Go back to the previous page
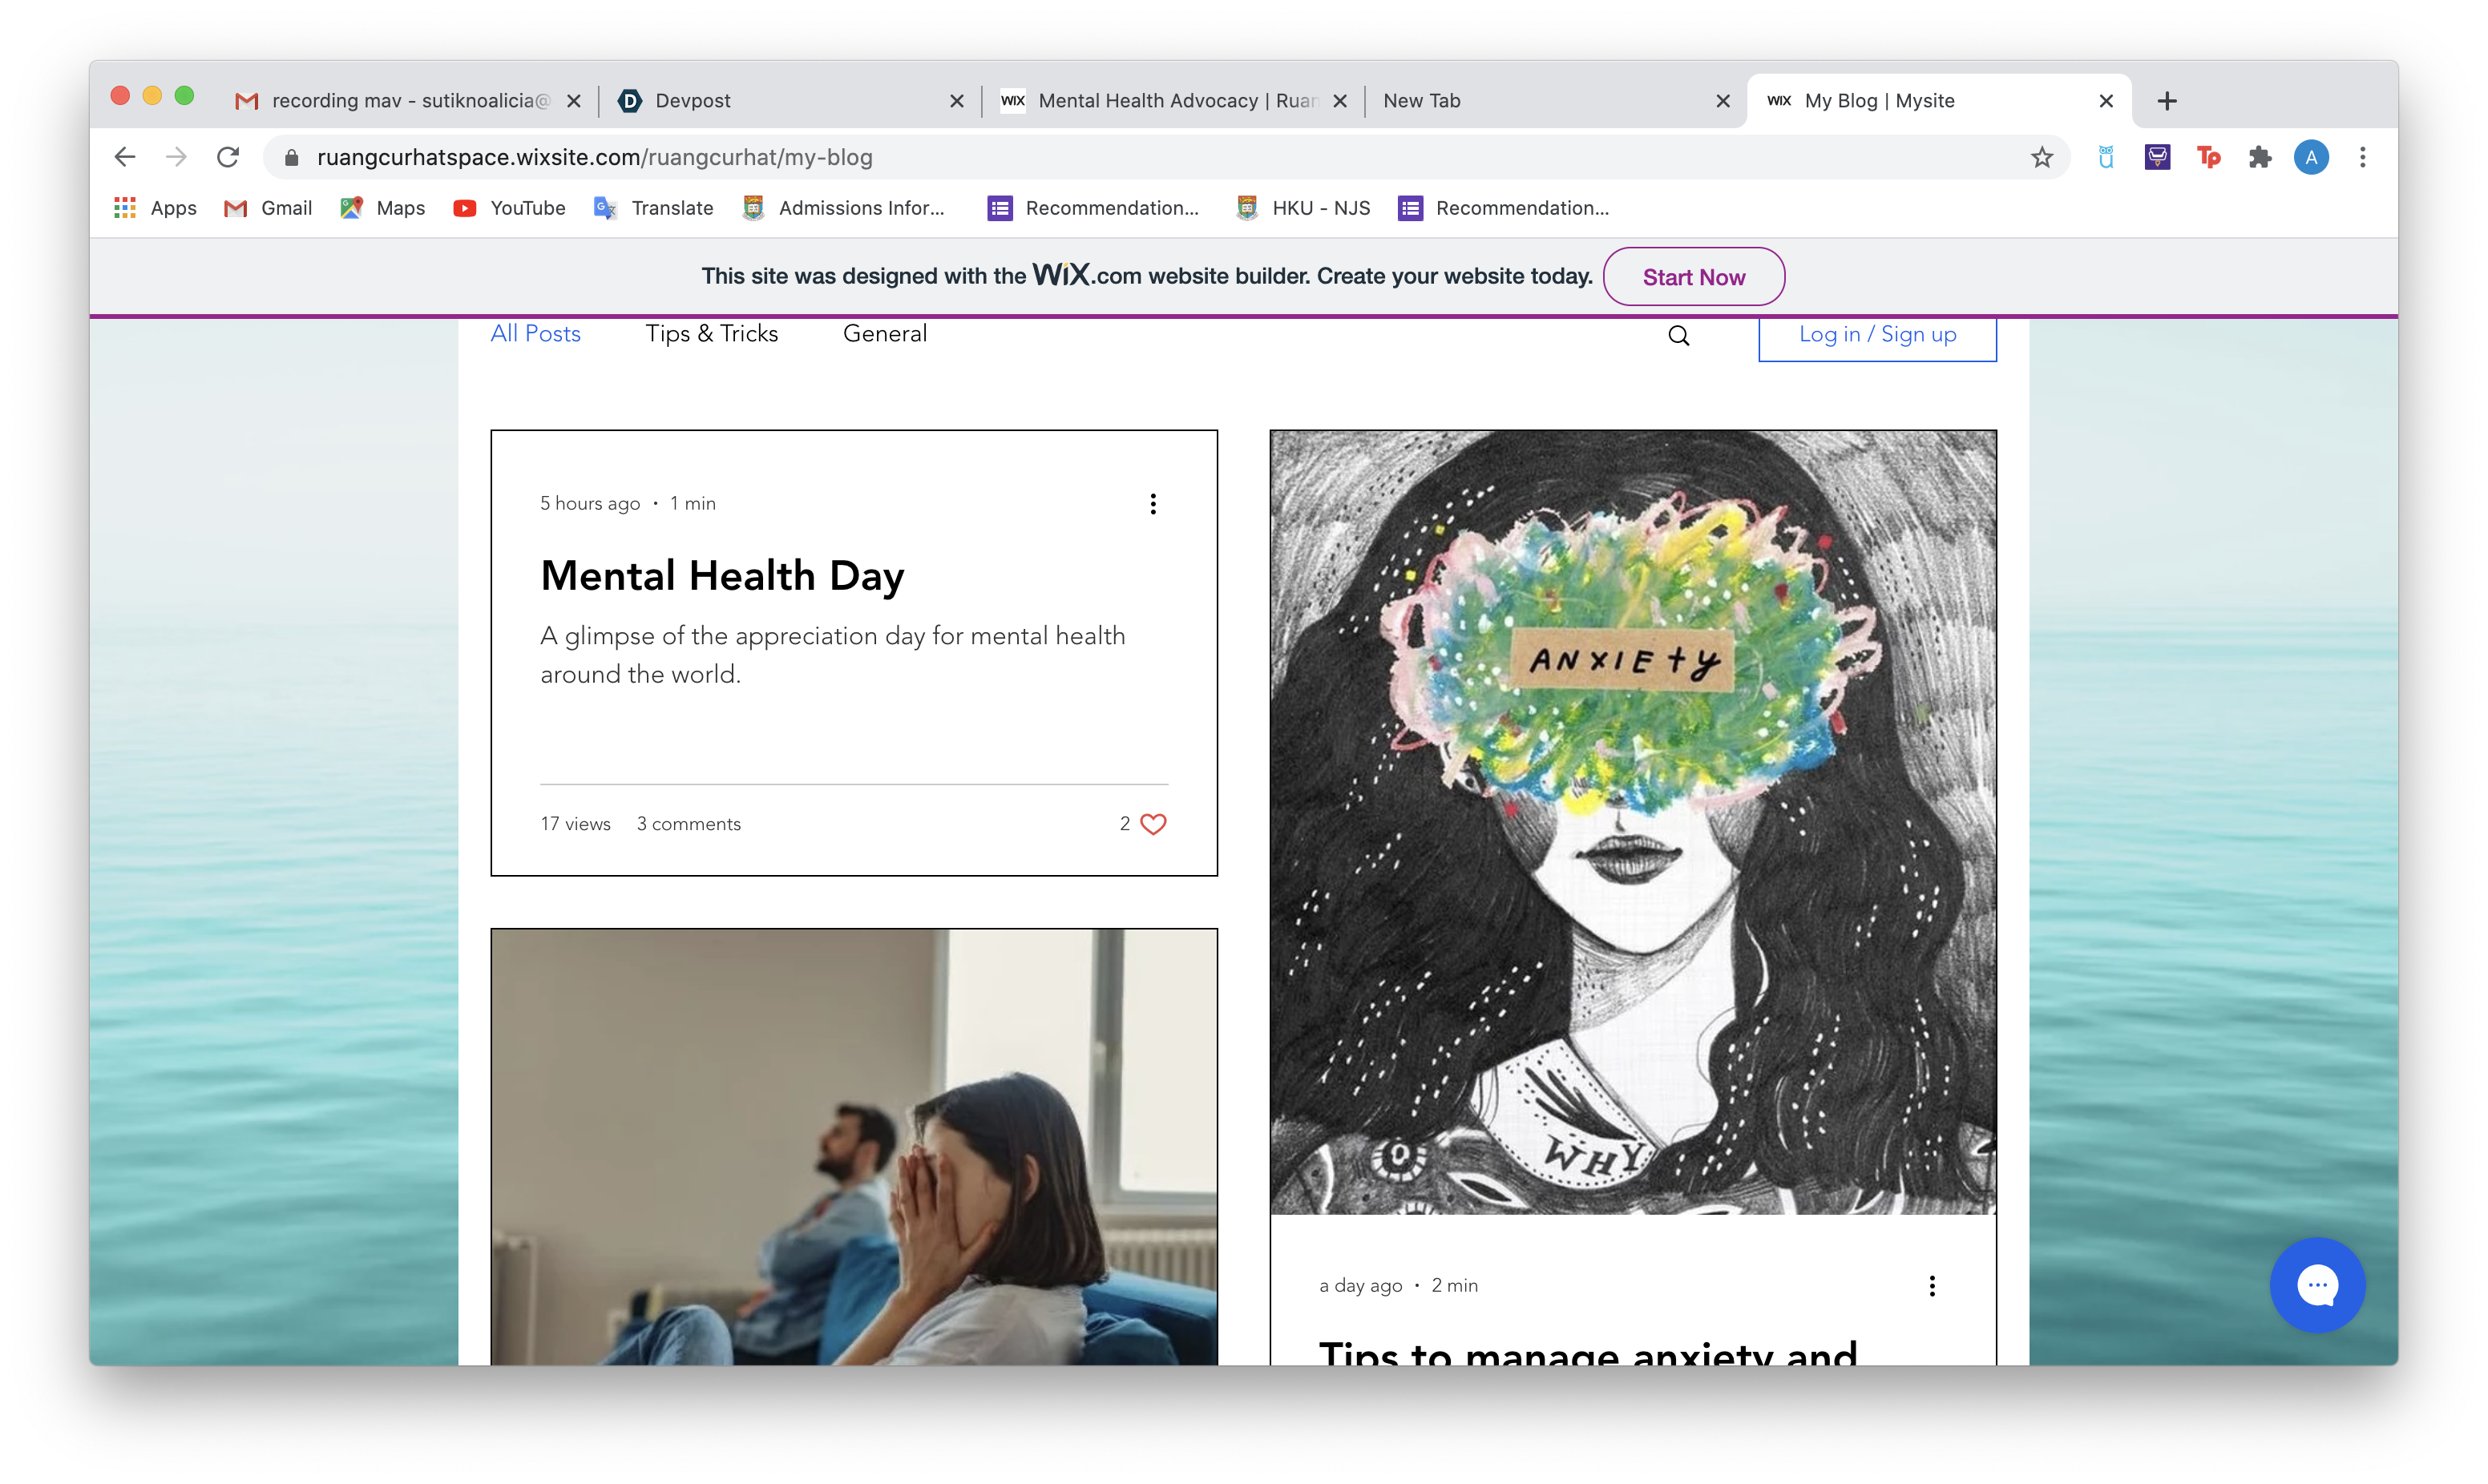This screenshot has width=2488, height=1484. click(x=125, y=157)
